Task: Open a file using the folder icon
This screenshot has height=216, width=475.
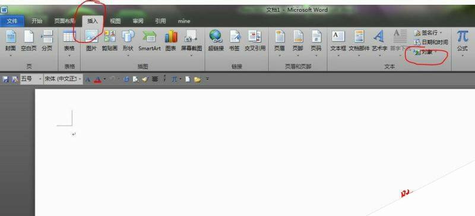Action: [198, 79]
